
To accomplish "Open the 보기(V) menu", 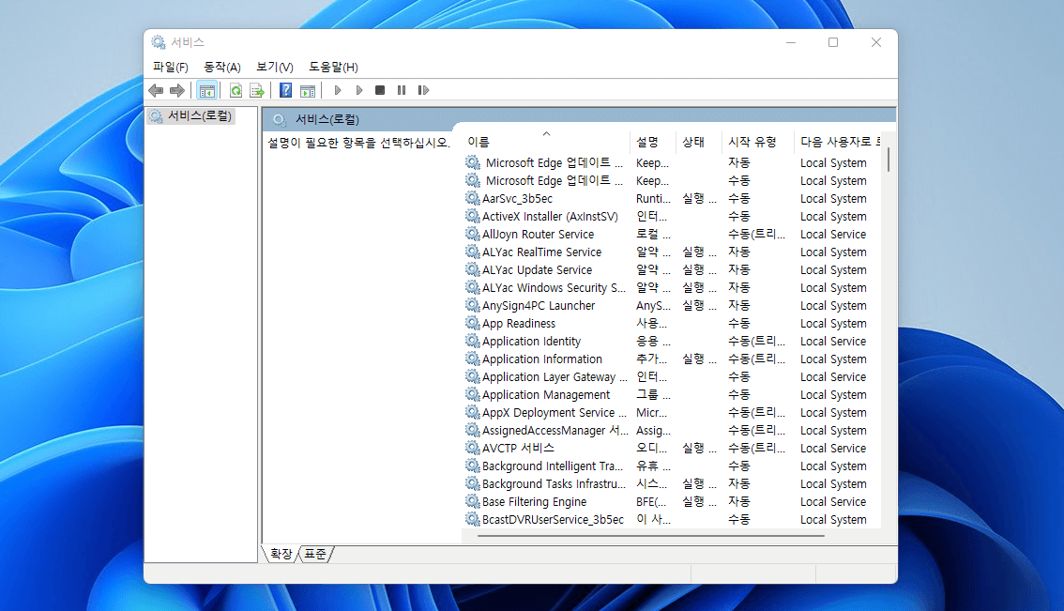I will coord(275,67).
